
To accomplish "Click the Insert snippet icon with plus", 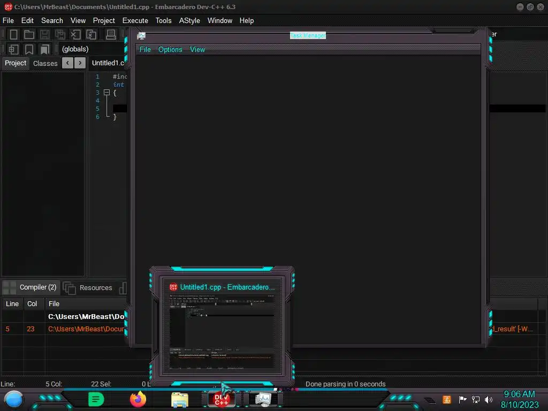I will coord(13,49).
